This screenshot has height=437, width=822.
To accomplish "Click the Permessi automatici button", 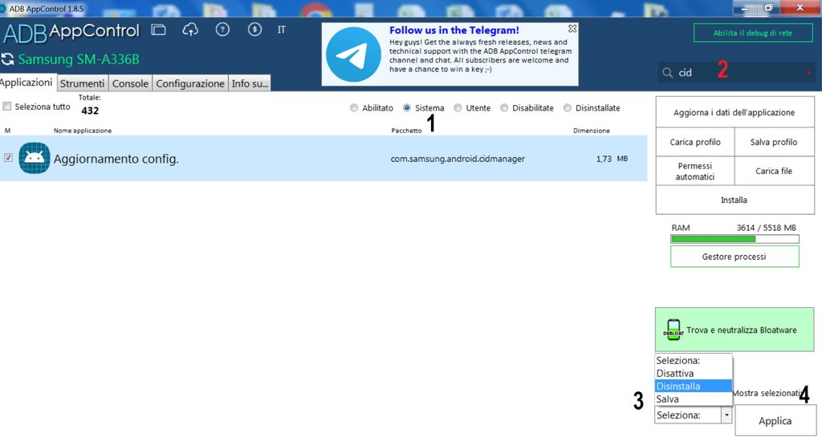I will point(695,171).
